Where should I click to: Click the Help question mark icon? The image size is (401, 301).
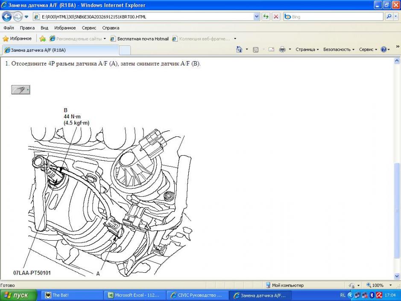[383, 50]
